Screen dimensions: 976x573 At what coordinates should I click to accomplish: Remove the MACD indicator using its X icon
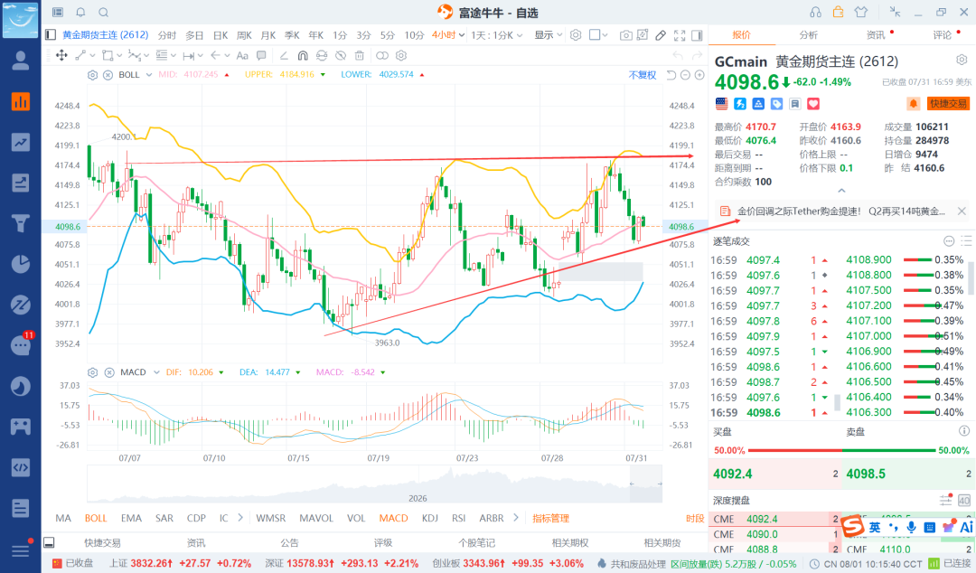[x=109, y=372]
